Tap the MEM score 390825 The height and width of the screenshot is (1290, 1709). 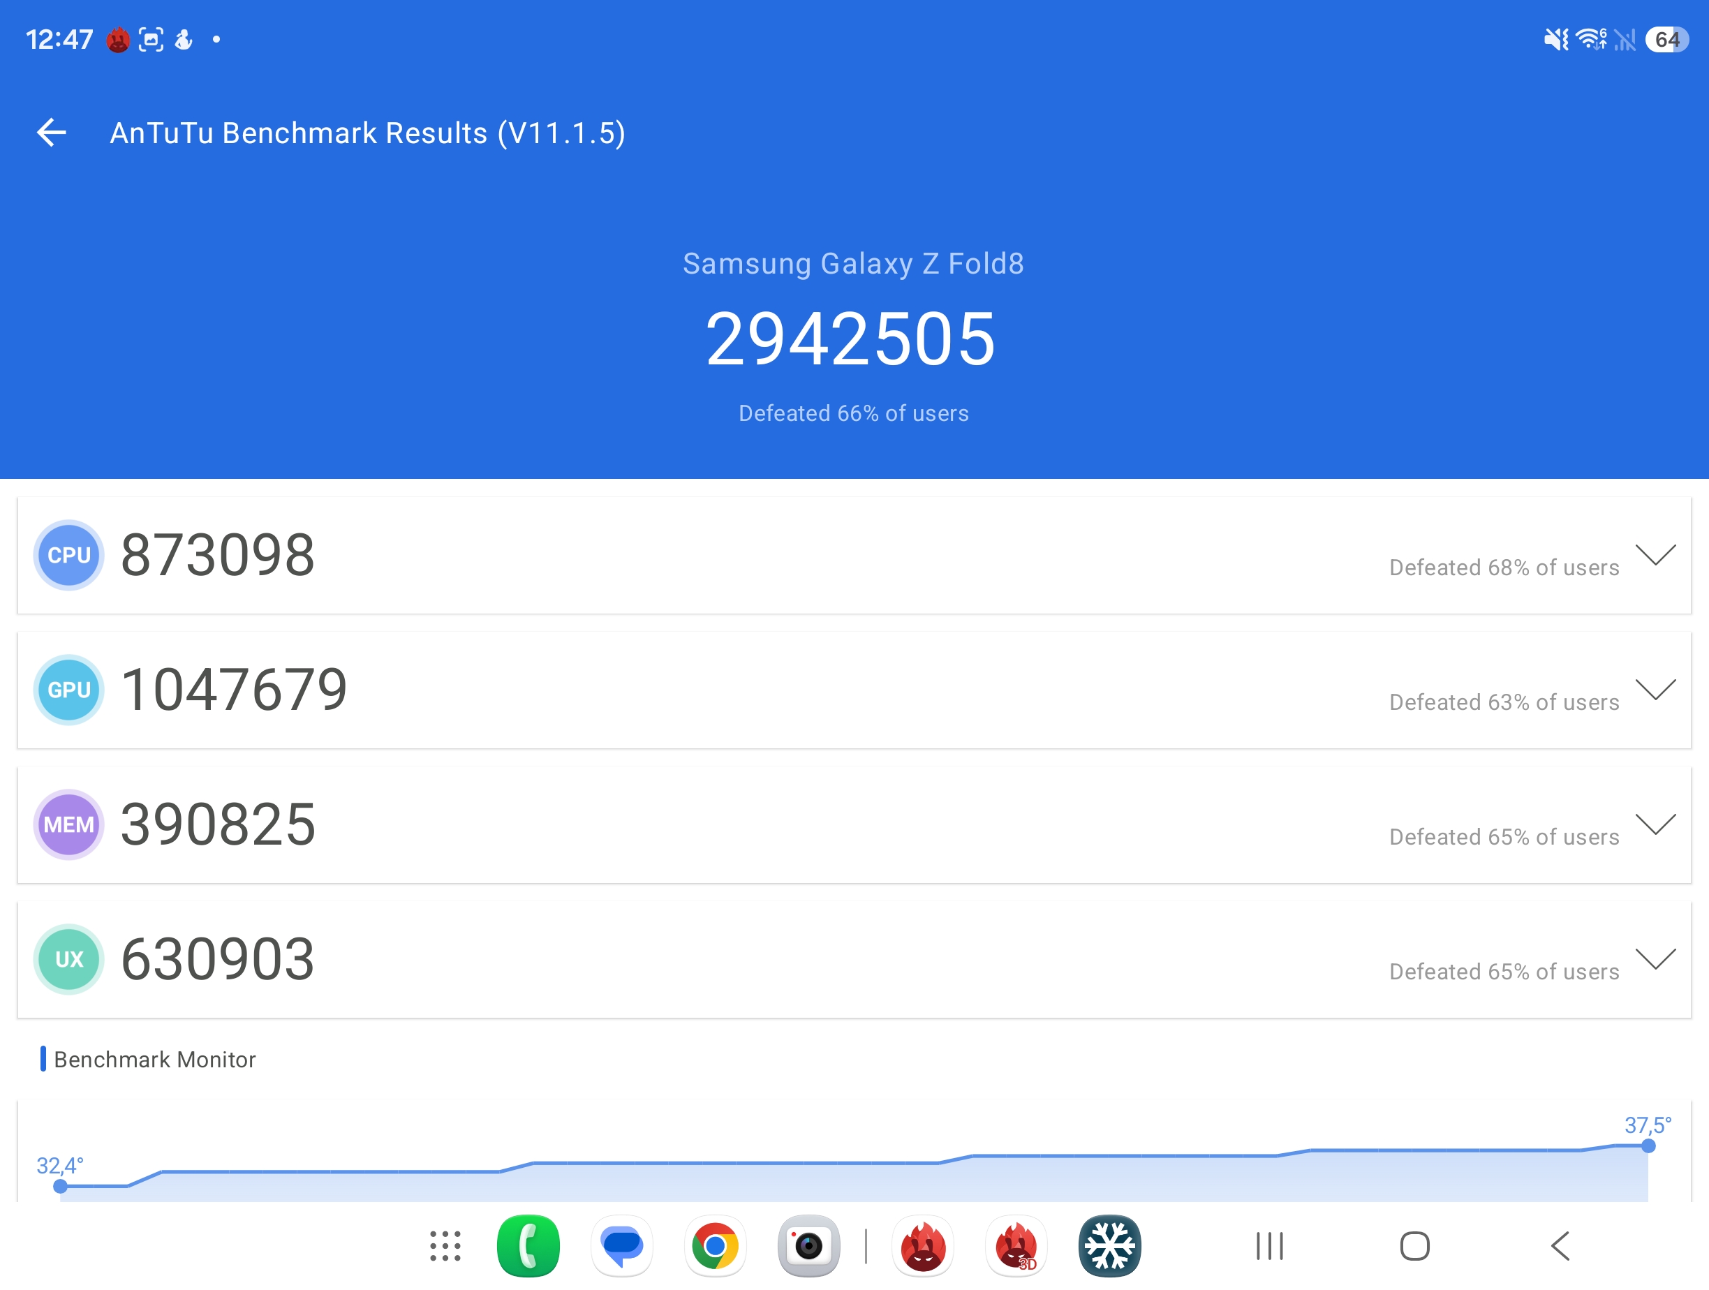218,824
